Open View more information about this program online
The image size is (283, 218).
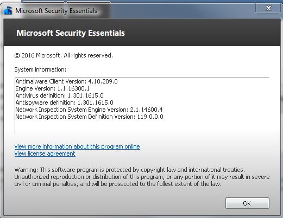77,146
